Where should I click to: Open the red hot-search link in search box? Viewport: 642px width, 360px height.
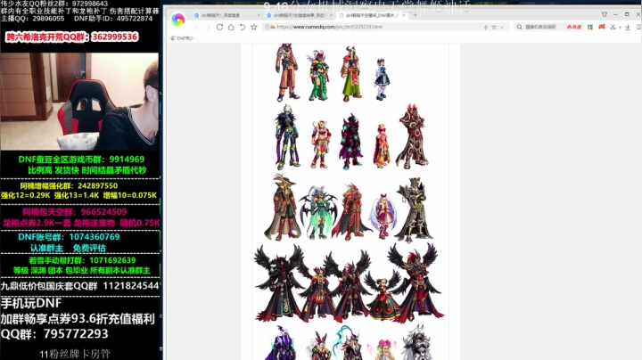[x=573, y=27]
